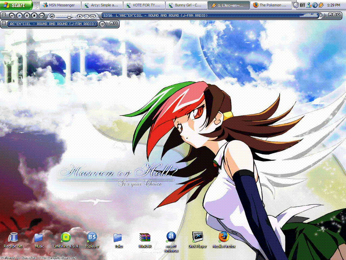Select the '1. L'Arc~en~...' Winamp taskbar button

pyautogui.click(x=228, y=5)
